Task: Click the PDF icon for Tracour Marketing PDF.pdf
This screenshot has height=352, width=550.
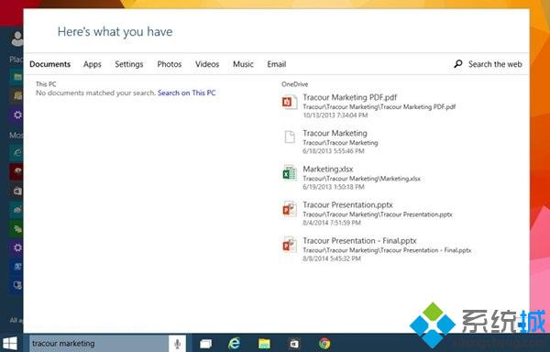Action: click(290, 103)
